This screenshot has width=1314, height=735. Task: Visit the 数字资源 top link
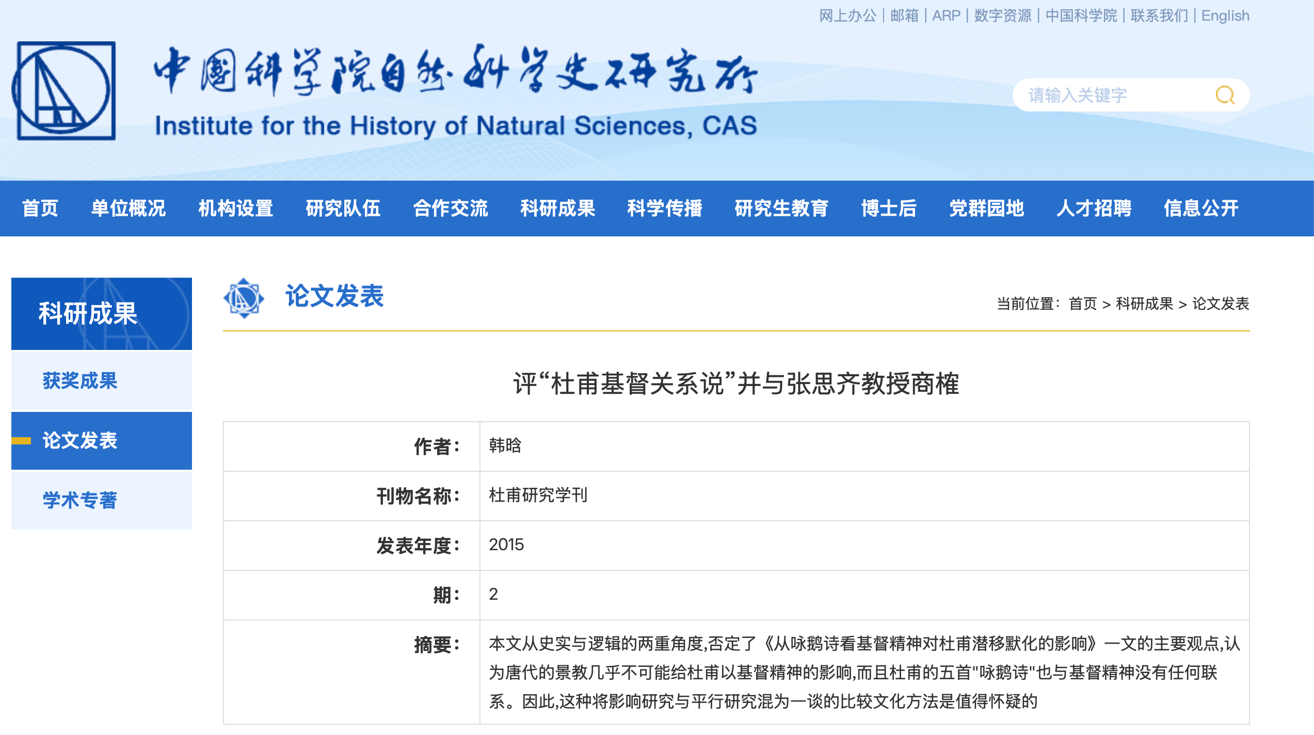tap(1002, 15)
